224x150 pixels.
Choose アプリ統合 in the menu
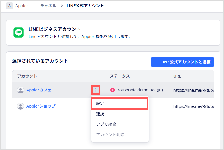[x=120, y=124]
